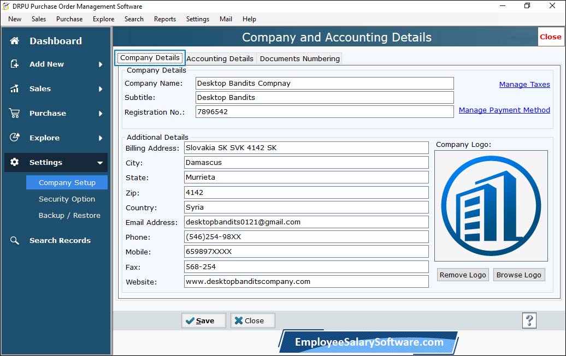
Task: Switch to the Company Details tab
Action: (150, 58)
